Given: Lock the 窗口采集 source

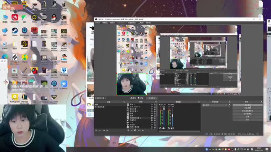Looking at the screenshot, I should (x=155, y=109).
